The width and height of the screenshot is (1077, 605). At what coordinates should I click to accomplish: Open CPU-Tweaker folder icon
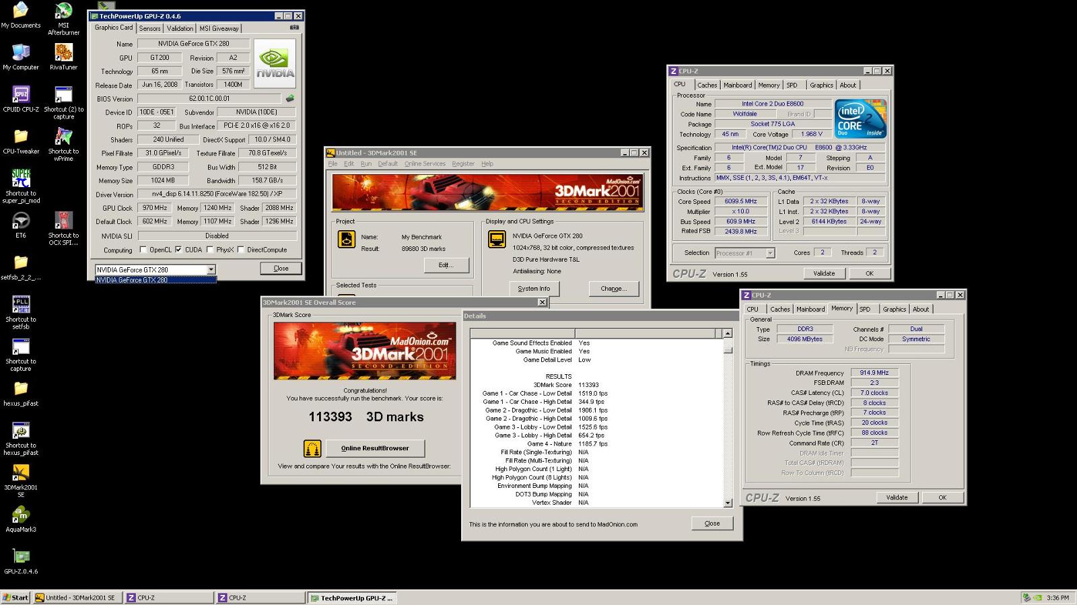[21, 141]
